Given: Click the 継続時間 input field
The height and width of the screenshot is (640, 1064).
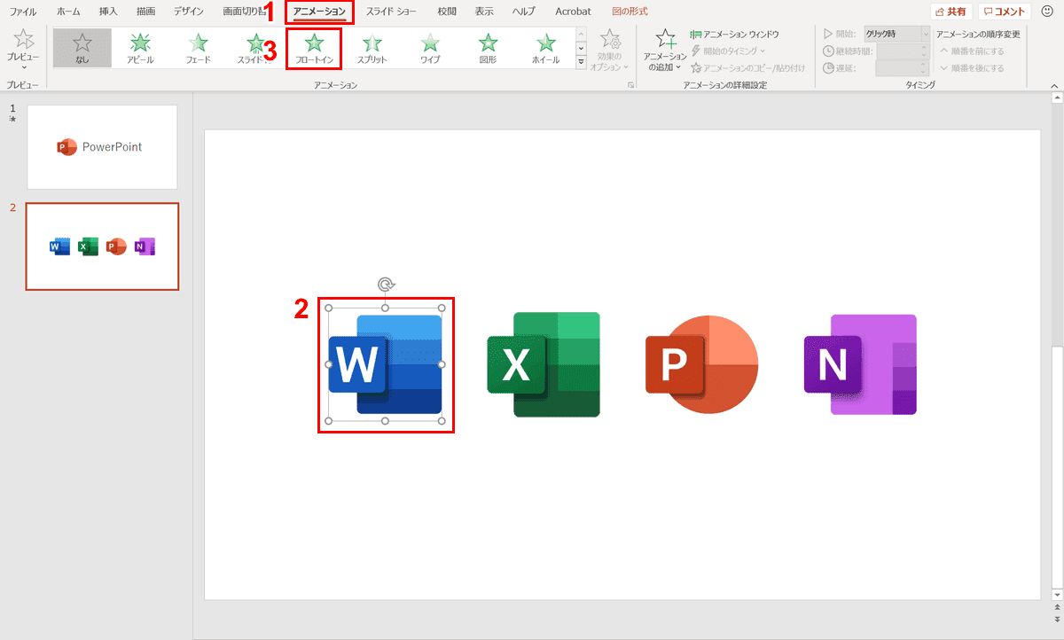Looking at the screenshot, I should tap(903, 51).
